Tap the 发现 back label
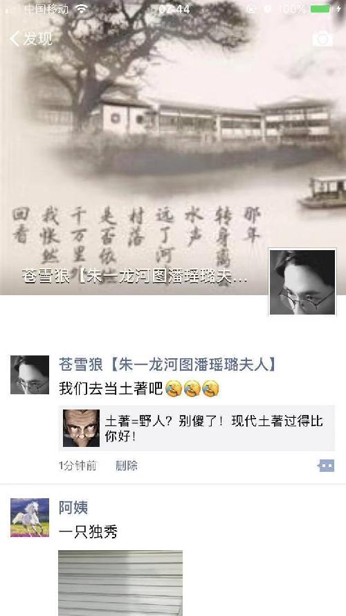 click(38, 39)
